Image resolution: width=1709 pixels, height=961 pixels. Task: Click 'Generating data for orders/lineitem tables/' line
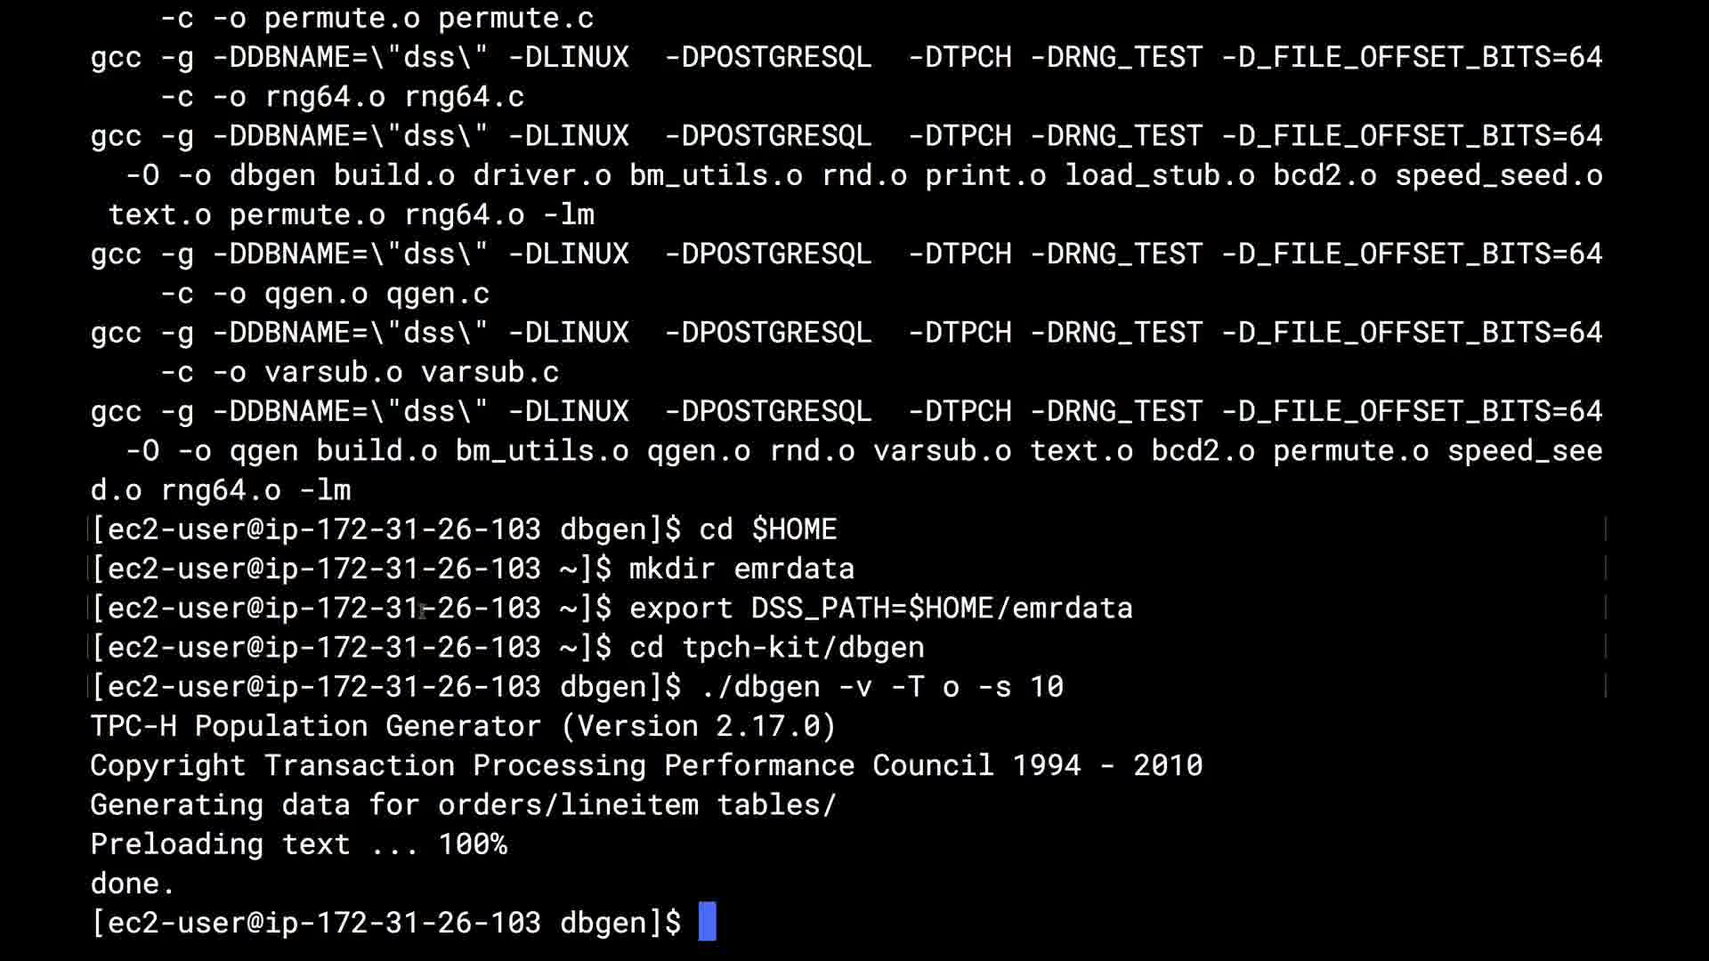pos(463,804)
